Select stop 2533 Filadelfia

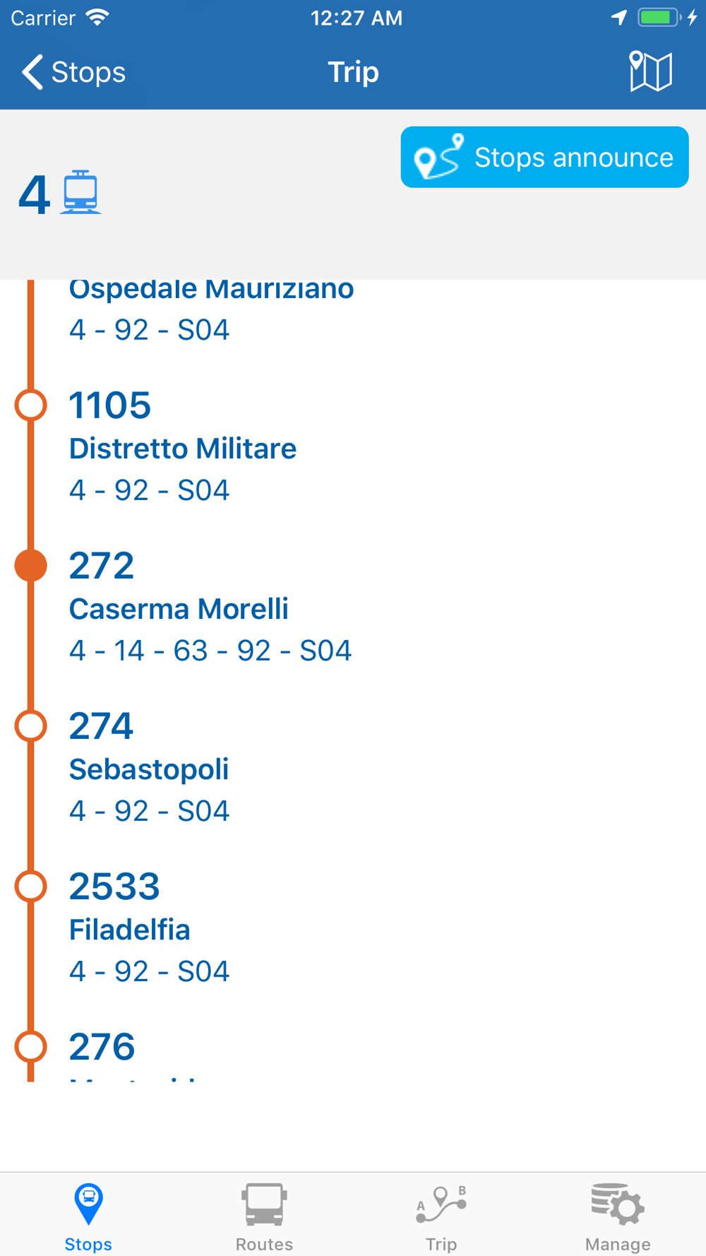click(353, 928)
